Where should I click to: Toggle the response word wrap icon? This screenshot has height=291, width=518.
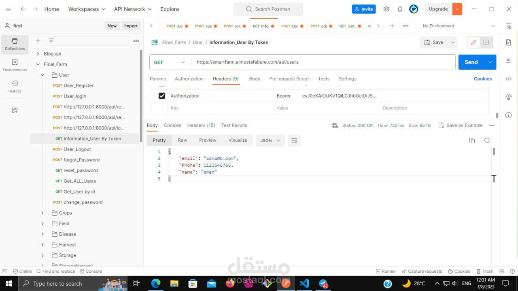pyautogui.click(x=294, y=140)
